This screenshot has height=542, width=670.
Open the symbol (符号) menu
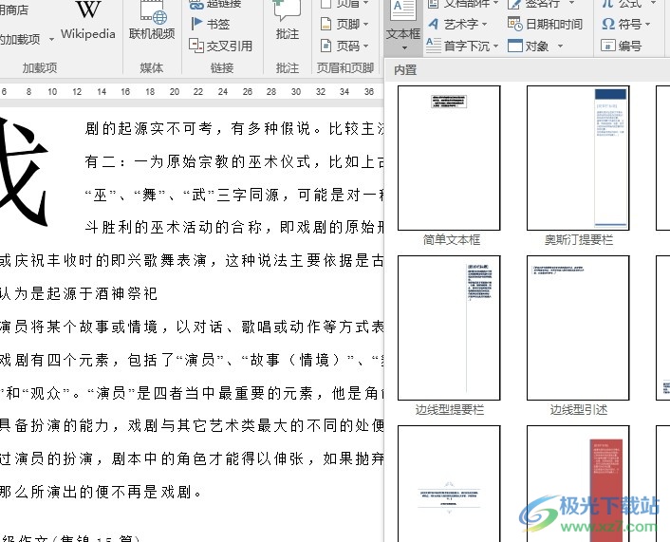(x=626, y=24)
